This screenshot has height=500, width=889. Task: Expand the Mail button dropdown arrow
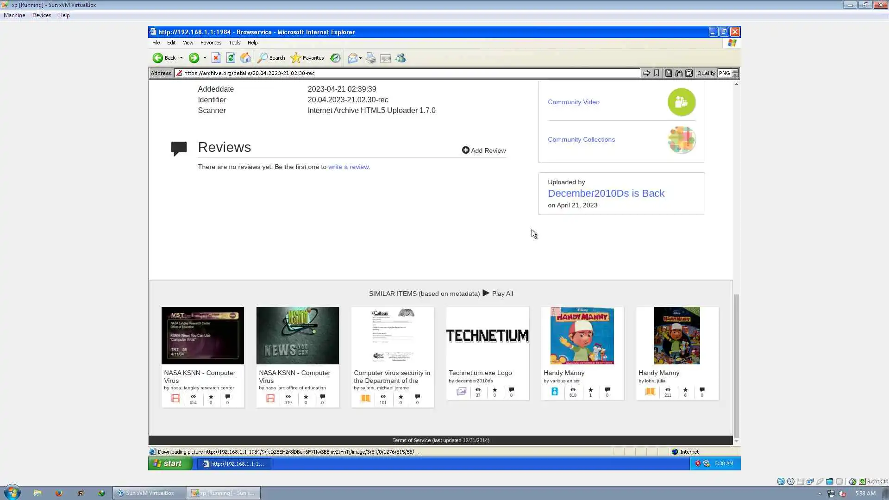click(x=360, y=58)
